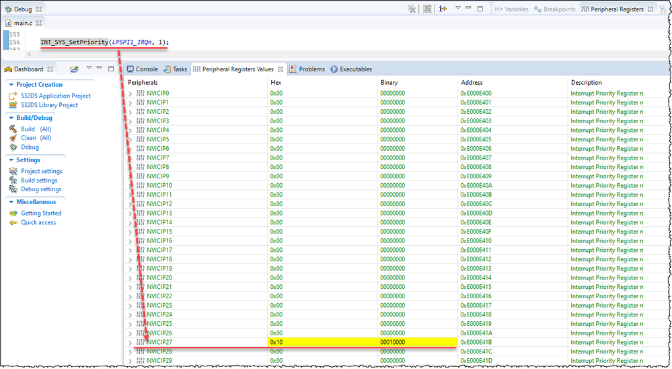The width and height of the screenshot is (672, 369).
Task: Collapse the Miscellaneous section
Action: coord(11,201)
